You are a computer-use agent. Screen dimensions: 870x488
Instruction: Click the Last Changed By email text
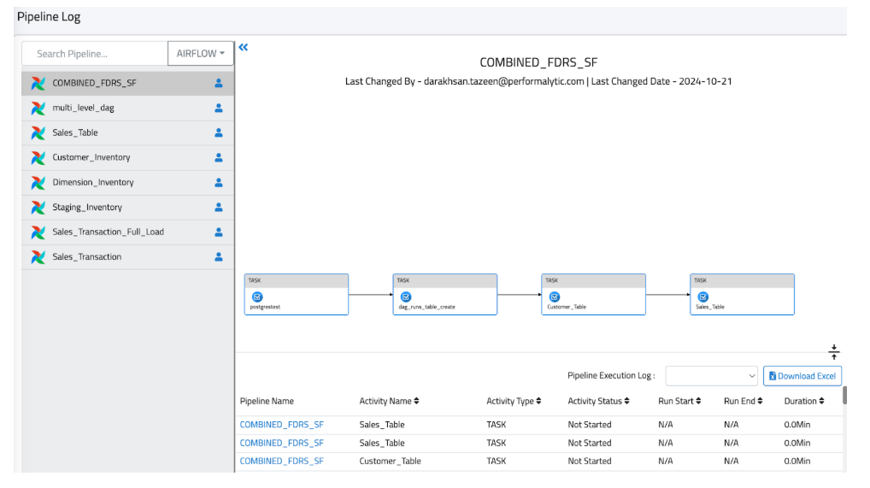(504, 81)
